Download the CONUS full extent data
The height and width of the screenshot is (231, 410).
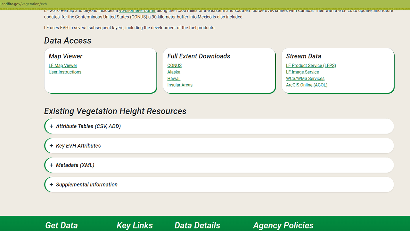[174, 65]
